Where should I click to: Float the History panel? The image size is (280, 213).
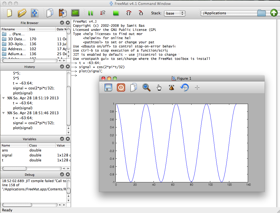pos(62,66)
